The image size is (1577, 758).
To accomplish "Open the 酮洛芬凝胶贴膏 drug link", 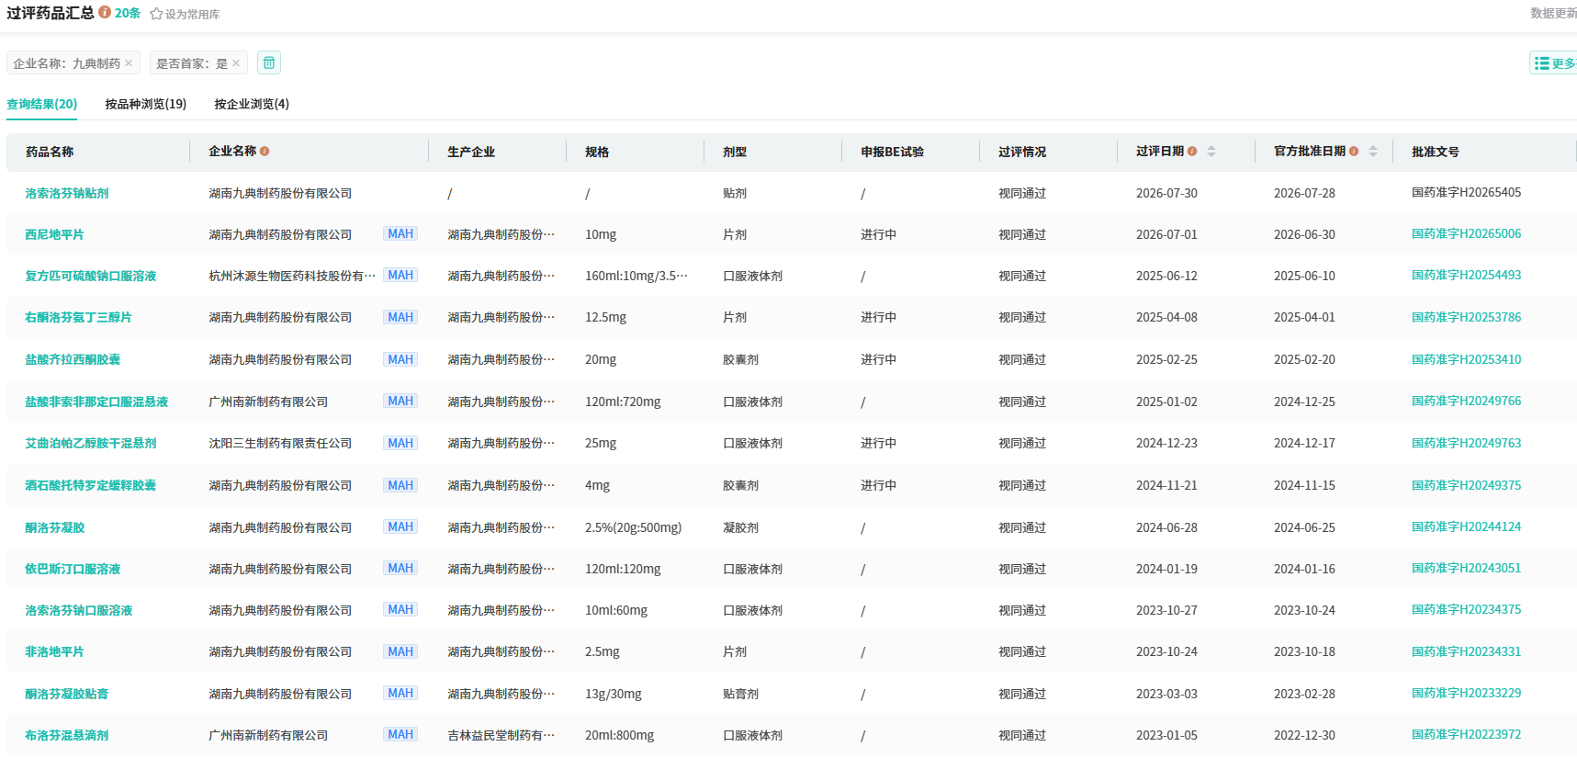I will 67,695.
